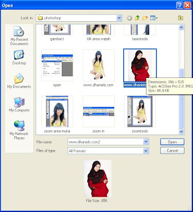
Task: Open My Recent Documents
Action: [19, 36]
